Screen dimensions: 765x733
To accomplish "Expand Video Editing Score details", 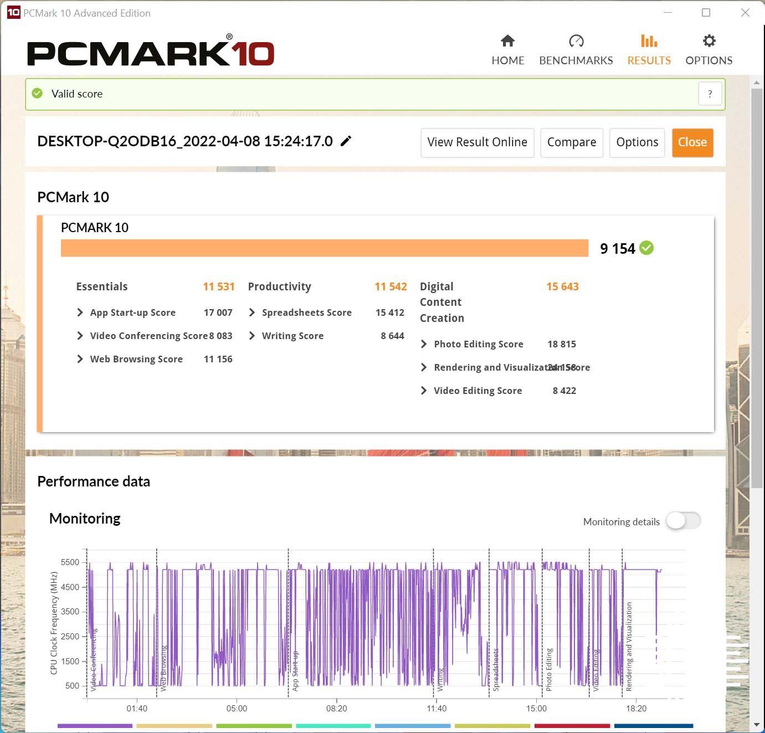I will [424, 391].
